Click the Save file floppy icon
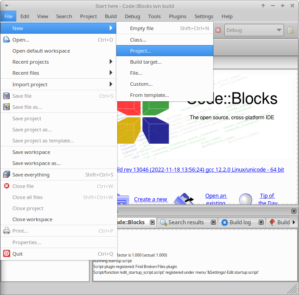The width and height of the screenshot is (299, 295). (x=7, y=96)
